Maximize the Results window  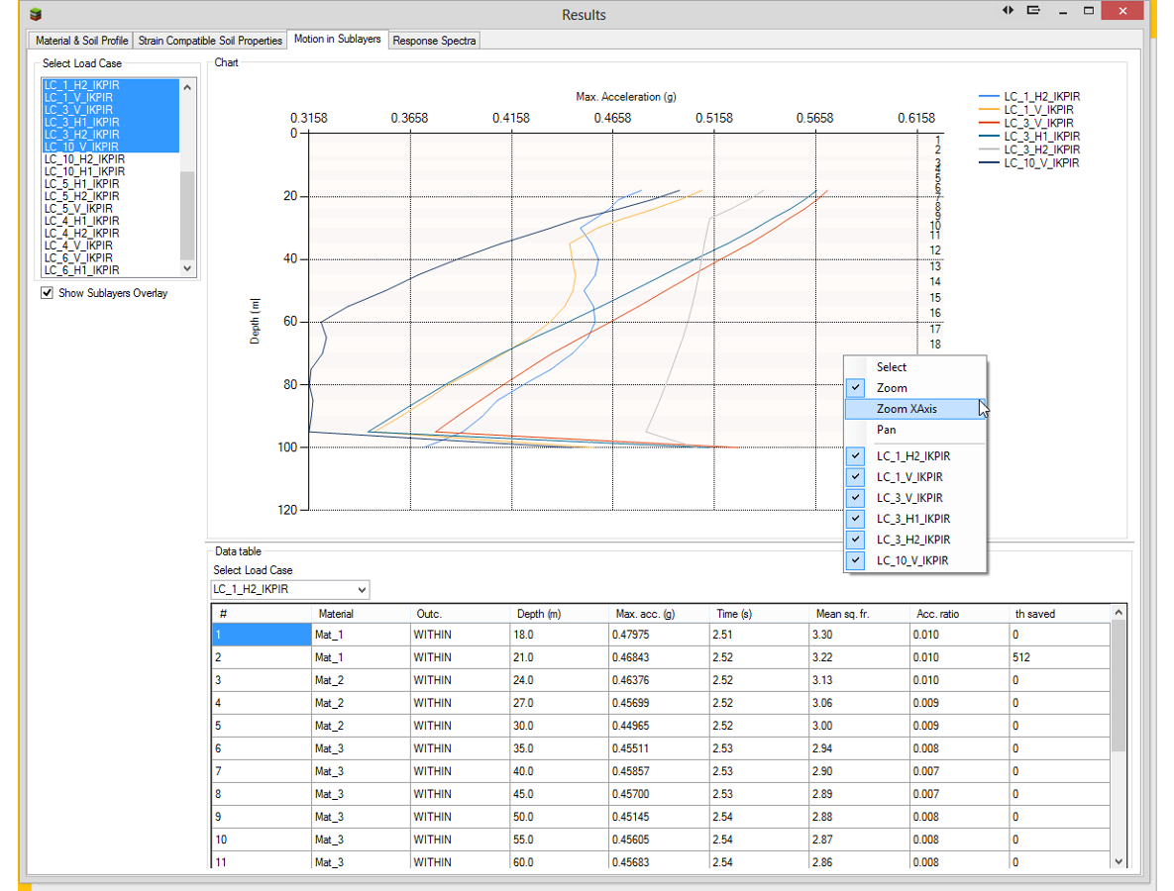tap(1088, 11)
